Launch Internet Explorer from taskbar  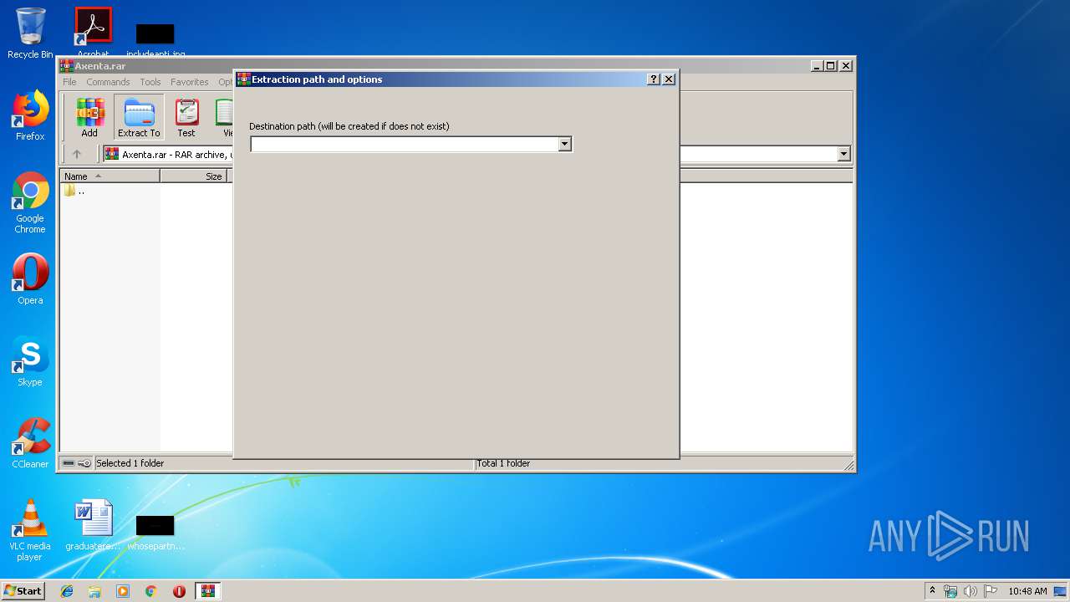click(67, 591)
